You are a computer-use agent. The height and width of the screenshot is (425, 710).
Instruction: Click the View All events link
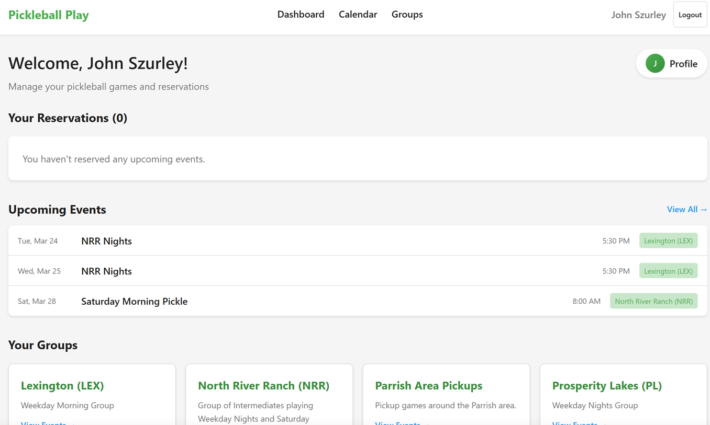pyautogui.click(x=686, y=210)
